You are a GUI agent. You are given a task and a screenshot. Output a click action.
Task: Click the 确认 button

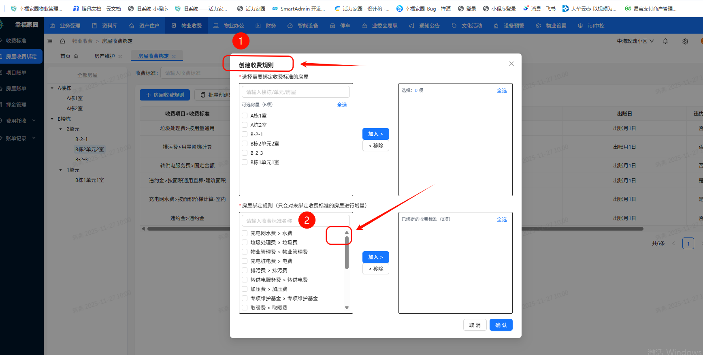click(x=501, y=325)
